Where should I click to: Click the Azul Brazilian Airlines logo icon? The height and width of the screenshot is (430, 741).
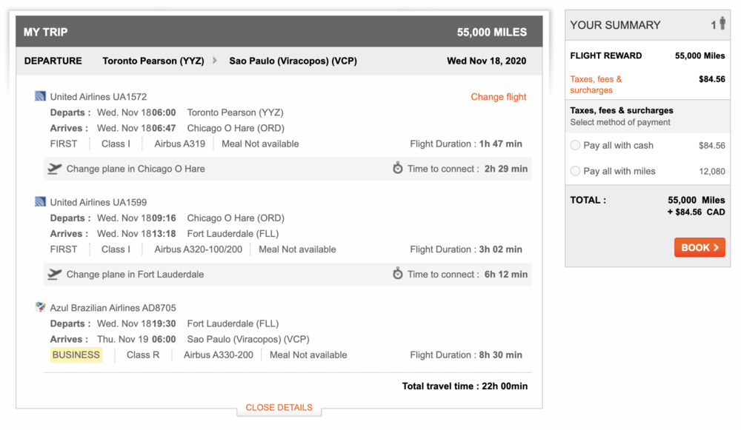click(40, 307)
